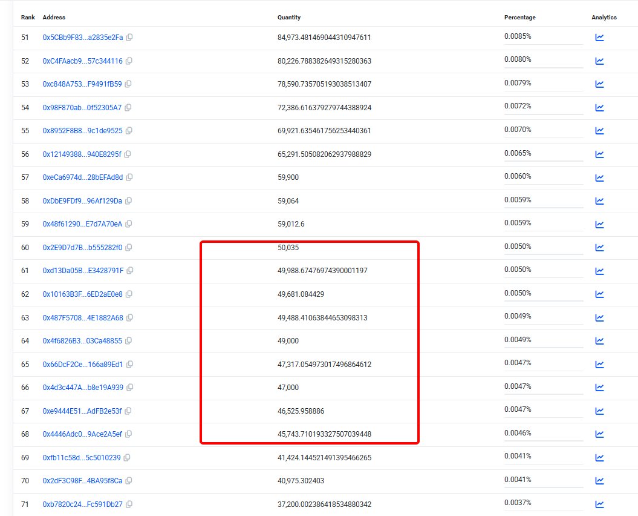The width and height of the screenshot is (638, 516).
Task: Copy address 0x98F870ab...0f52305A7
Action: [x=128, y=108]
